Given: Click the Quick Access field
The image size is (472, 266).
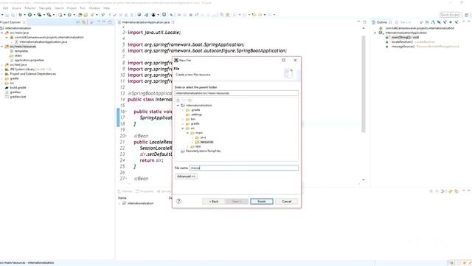Looking at the screenshot, I should click(x=449, y=15).
